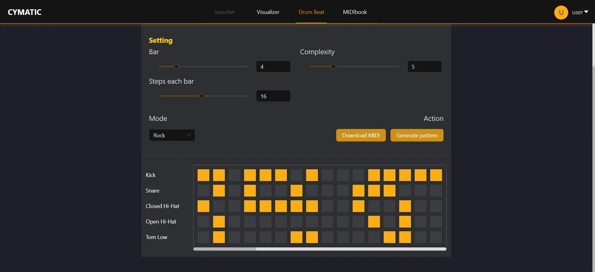Click the Complexity slider handle

click(333, 67)
